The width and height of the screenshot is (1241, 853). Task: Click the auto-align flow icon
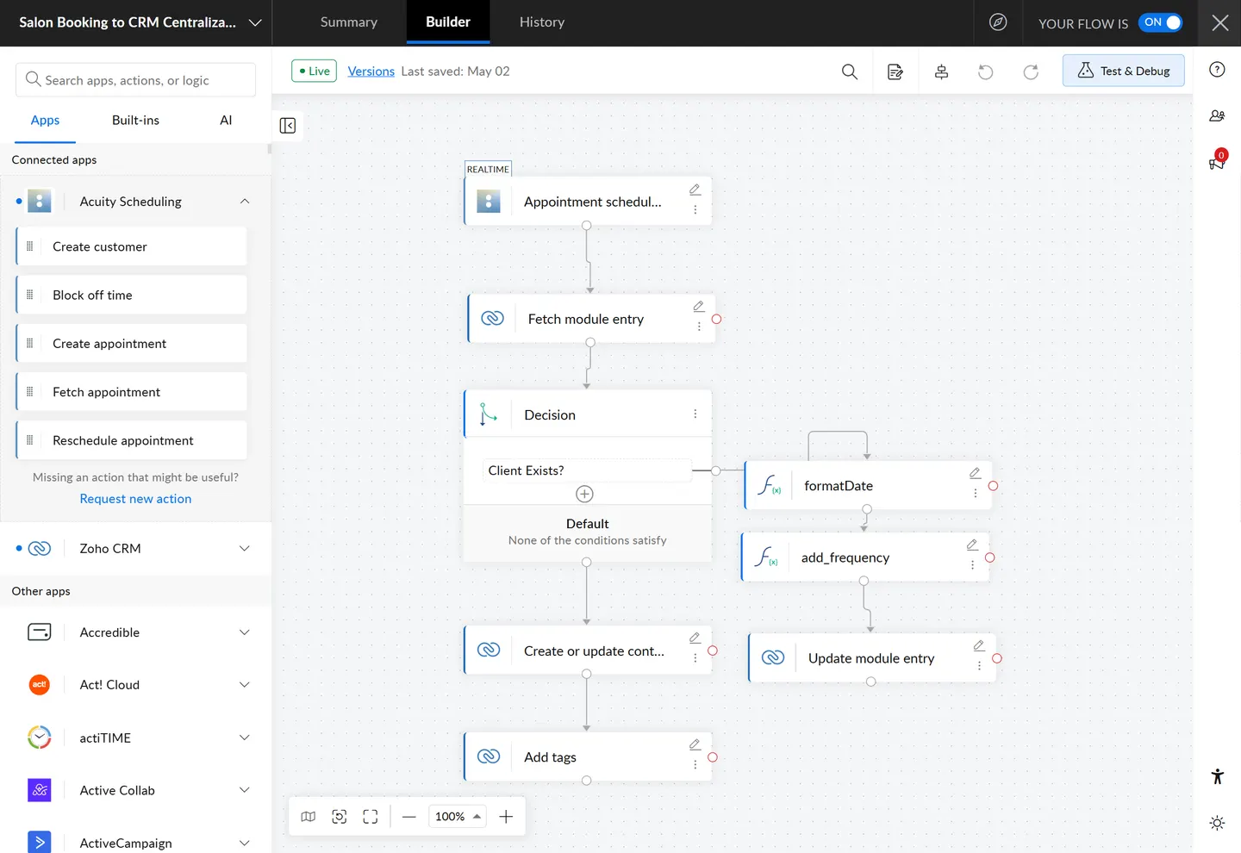pos(941,72)
